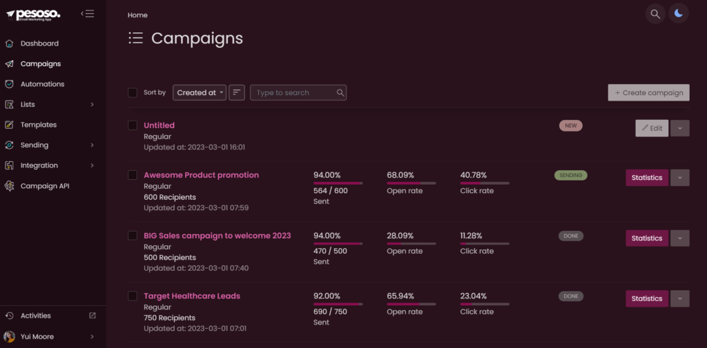Collapse the sidebar with the menu icon
Image resolution: width=707 pixels, height=348 pixels.
88,14
